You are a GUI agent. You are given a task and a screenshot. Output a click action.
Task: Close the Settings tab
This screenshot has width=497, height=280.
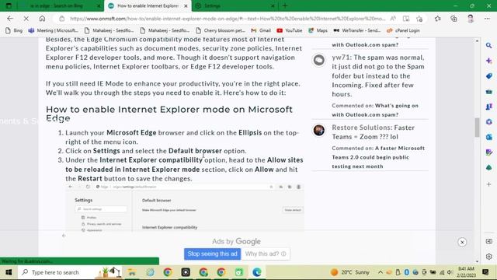(x=273, y=5)
